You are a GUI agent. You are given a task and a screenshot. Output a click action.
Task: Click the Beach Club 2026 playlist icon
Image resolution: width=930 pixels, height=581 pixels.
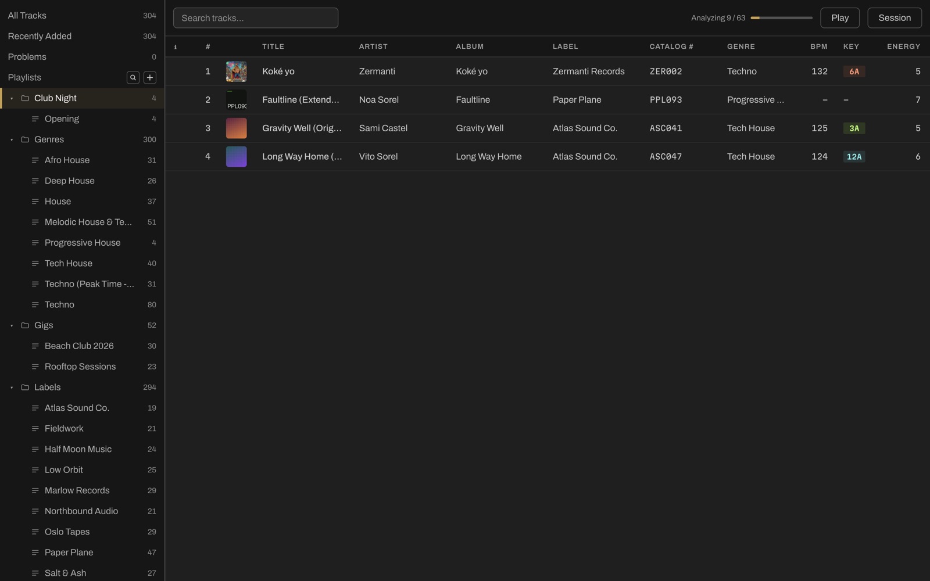pyautogui.click(x=35, y=346)
